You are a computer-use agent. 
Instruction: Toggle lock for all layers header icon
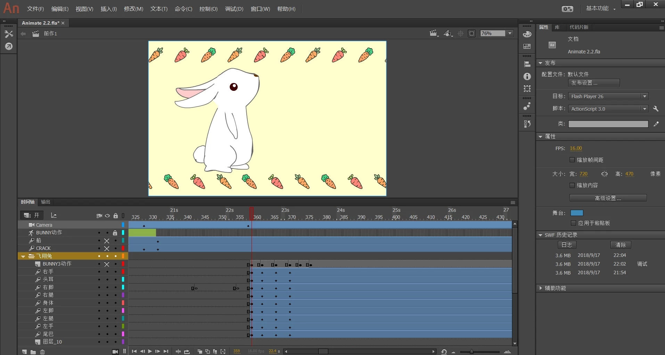pos(116,216)
